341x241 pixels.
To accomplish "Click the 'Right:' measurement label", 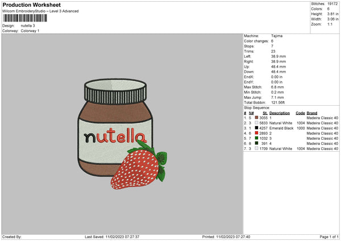I will [248, 61].
